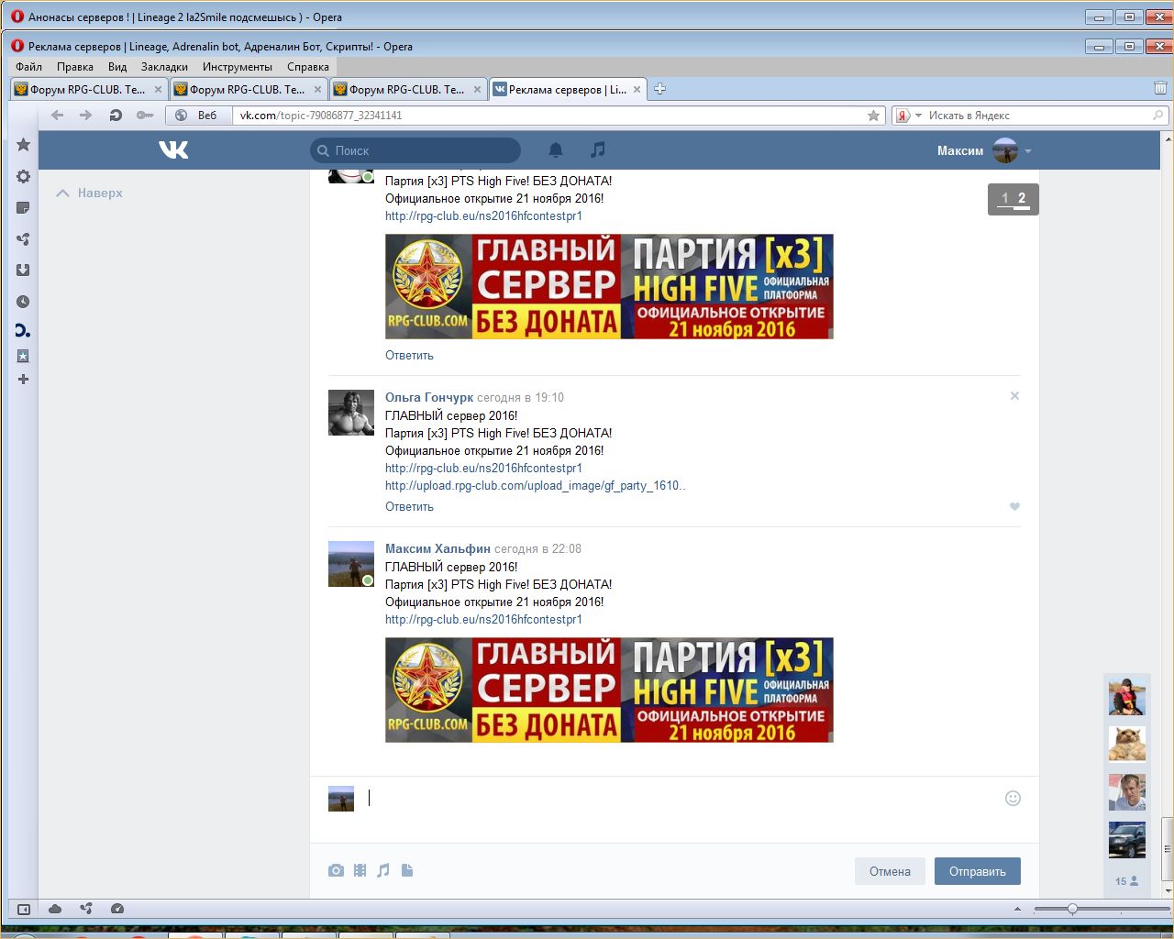Open banner image in Максим Хальфин's post
Screen dimensions: 1174x939
pyautogui.click(x=609, y=690)
